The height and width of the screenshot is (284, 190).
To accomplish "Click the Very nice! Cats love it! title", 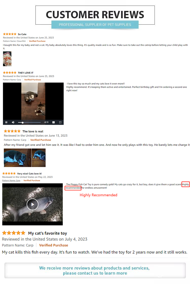I will (29, 173).
